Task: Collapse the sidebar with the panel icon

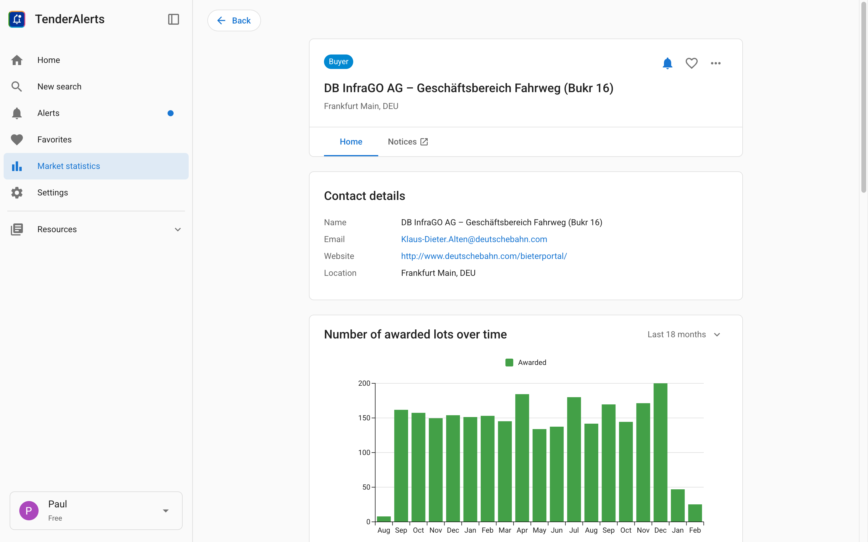Action: [174, 19]
